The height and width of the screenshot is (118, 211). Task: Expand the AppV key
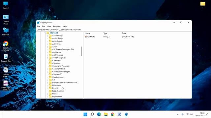click(x=48, y=47)
